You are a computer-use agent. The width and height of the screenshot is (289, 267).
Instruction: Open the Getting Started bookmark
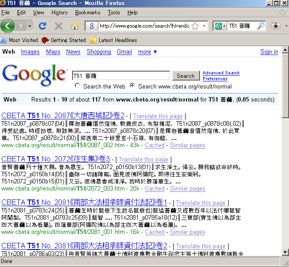[64, 40]
